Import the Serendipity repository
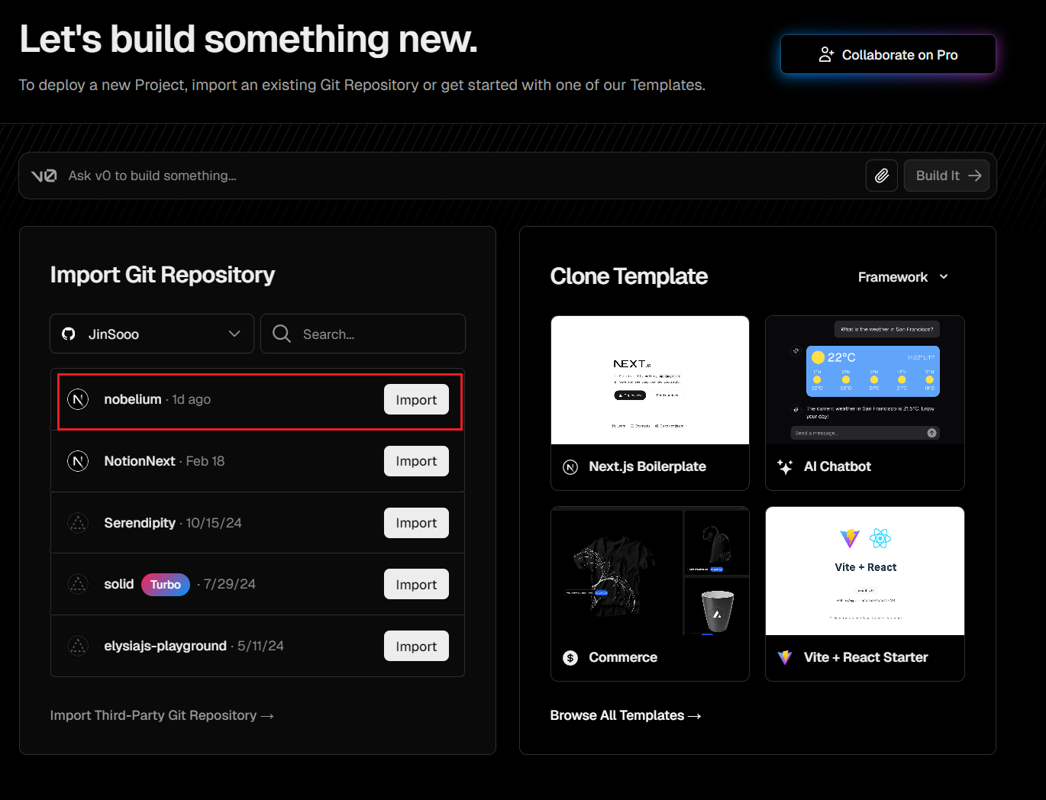This screenshot has width=1046, height=800. click(416, 523)
